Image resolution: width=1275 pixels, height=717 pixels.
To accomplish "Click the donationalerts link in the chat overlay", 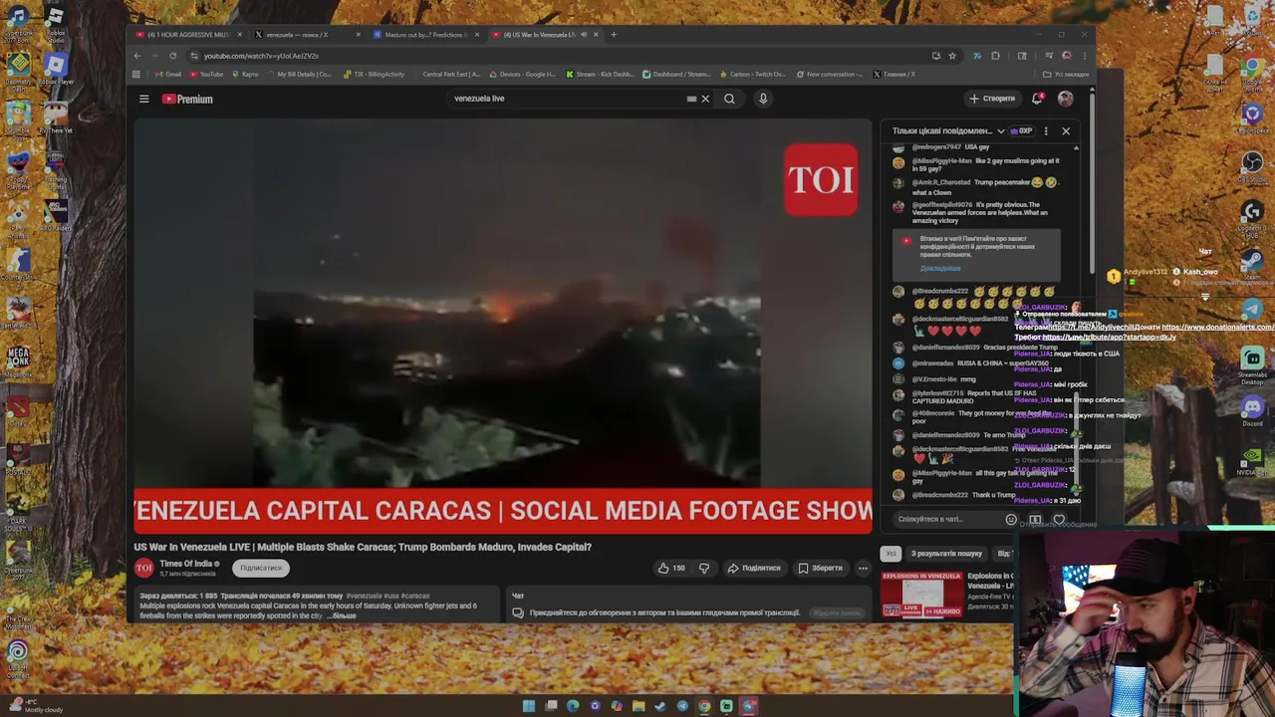I will (1217, 328).
